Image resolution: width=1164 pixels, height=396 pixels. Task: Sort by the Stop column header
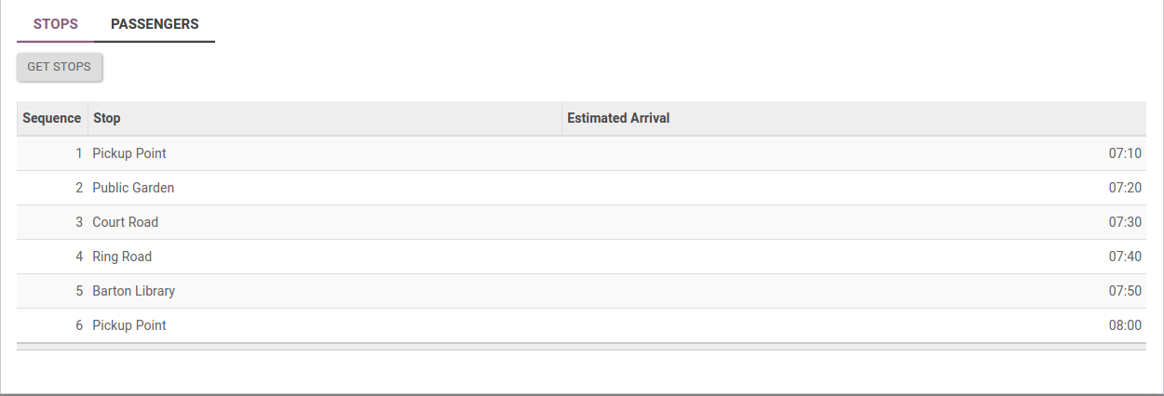tap(107, 118)
